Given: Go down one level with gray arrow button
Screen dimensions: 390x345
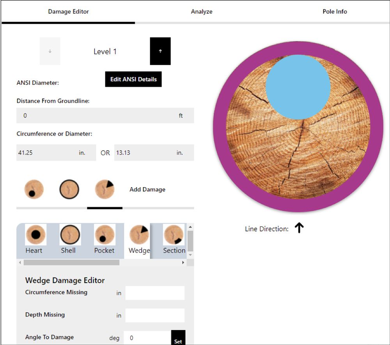Looking at the screenshot, I should 50,51.
